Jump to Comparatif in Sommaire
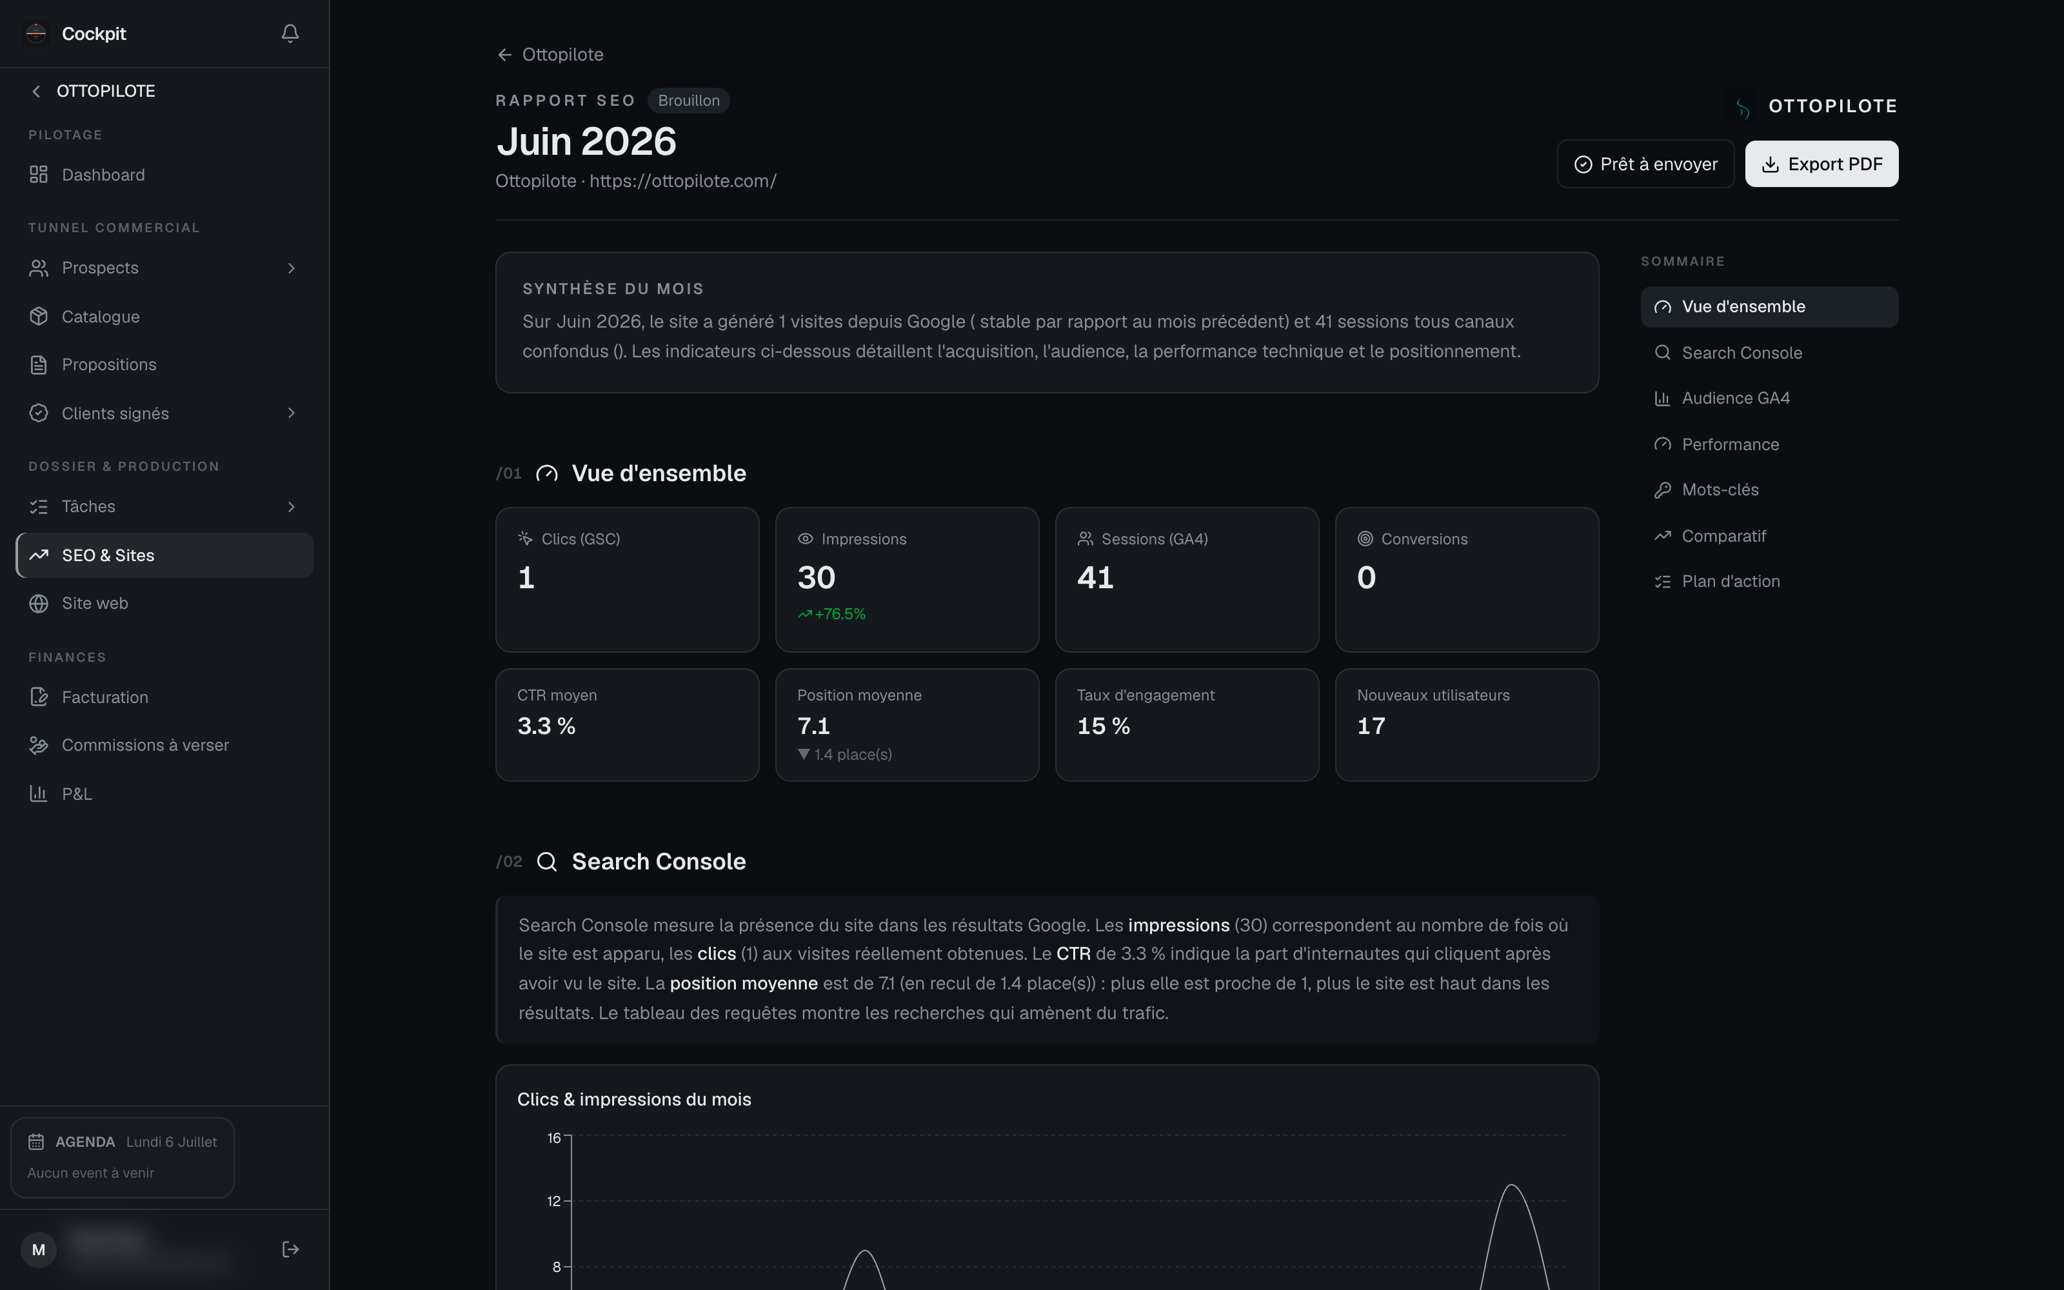Viewport: 2064px width, 1290px height. [1769, 536]
